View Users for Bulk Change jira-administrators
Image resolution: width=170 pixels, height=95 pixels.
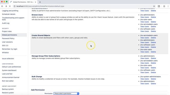[144, 84]
